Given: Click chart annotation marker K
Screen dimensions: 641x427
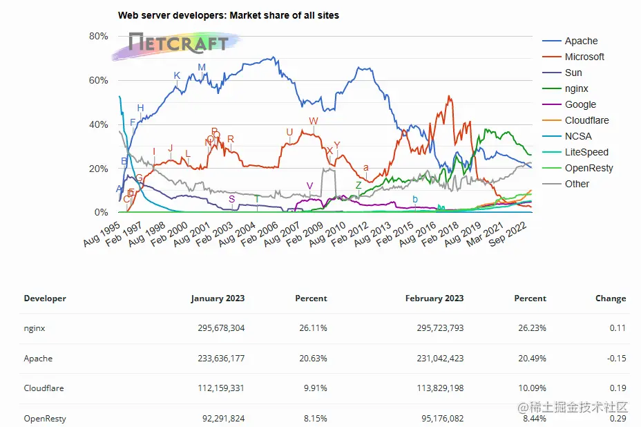Looking at the screenshot, I should (x=177, y=76).
